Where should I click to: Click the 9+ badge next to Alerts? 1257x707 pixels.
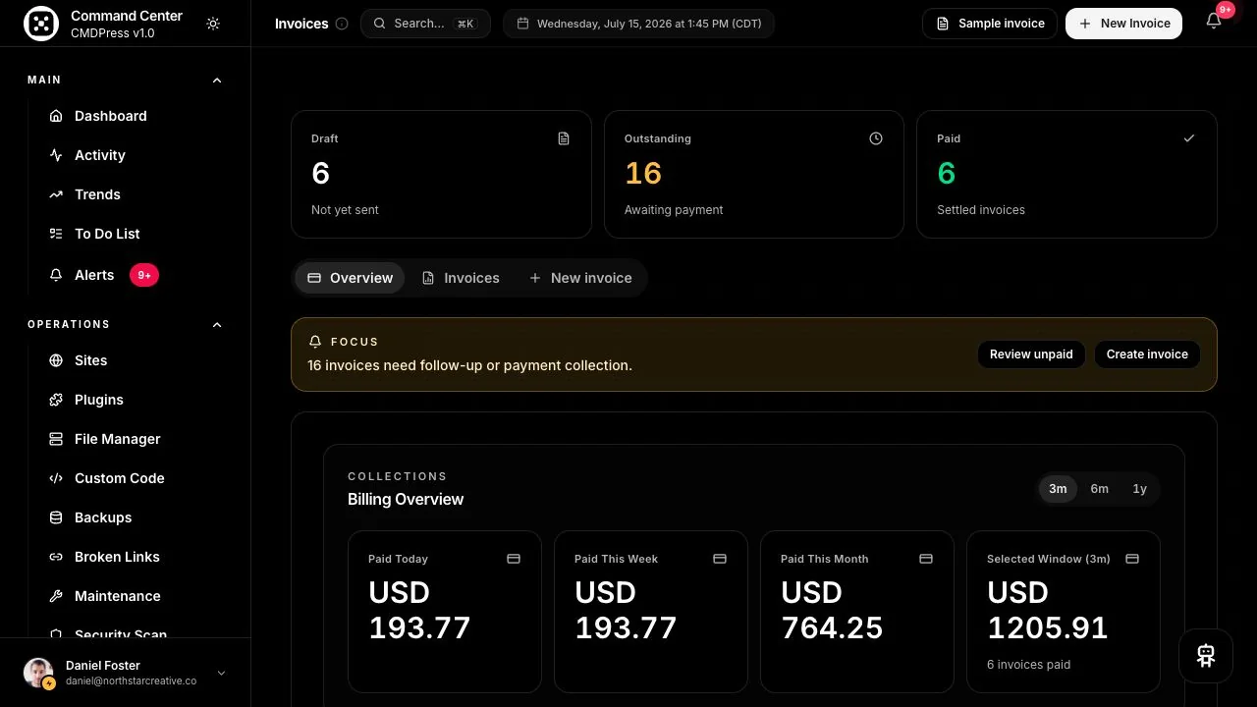(x=144, y=275)
